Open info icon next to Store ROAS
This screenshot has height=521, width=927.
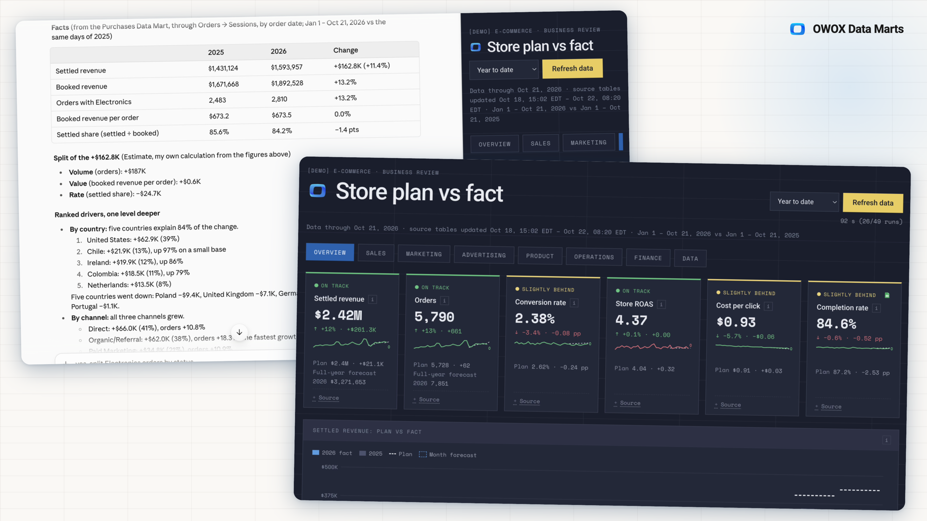click(x=661, y=304)
